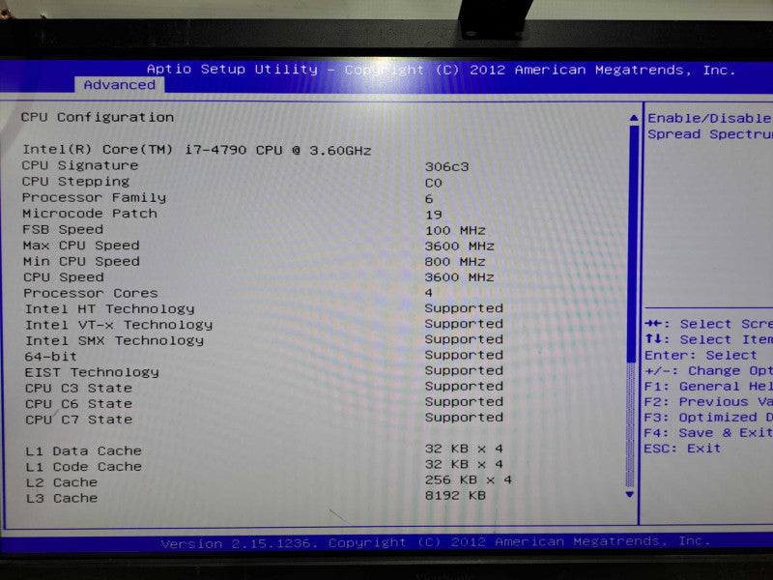This screenshot has width=773, height=580.
Task: Click the 800 MHz value
Action: point(455,261)
